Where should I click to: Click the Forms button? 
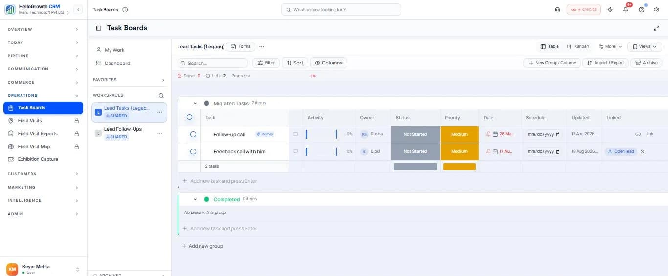[x=241, y=47]
